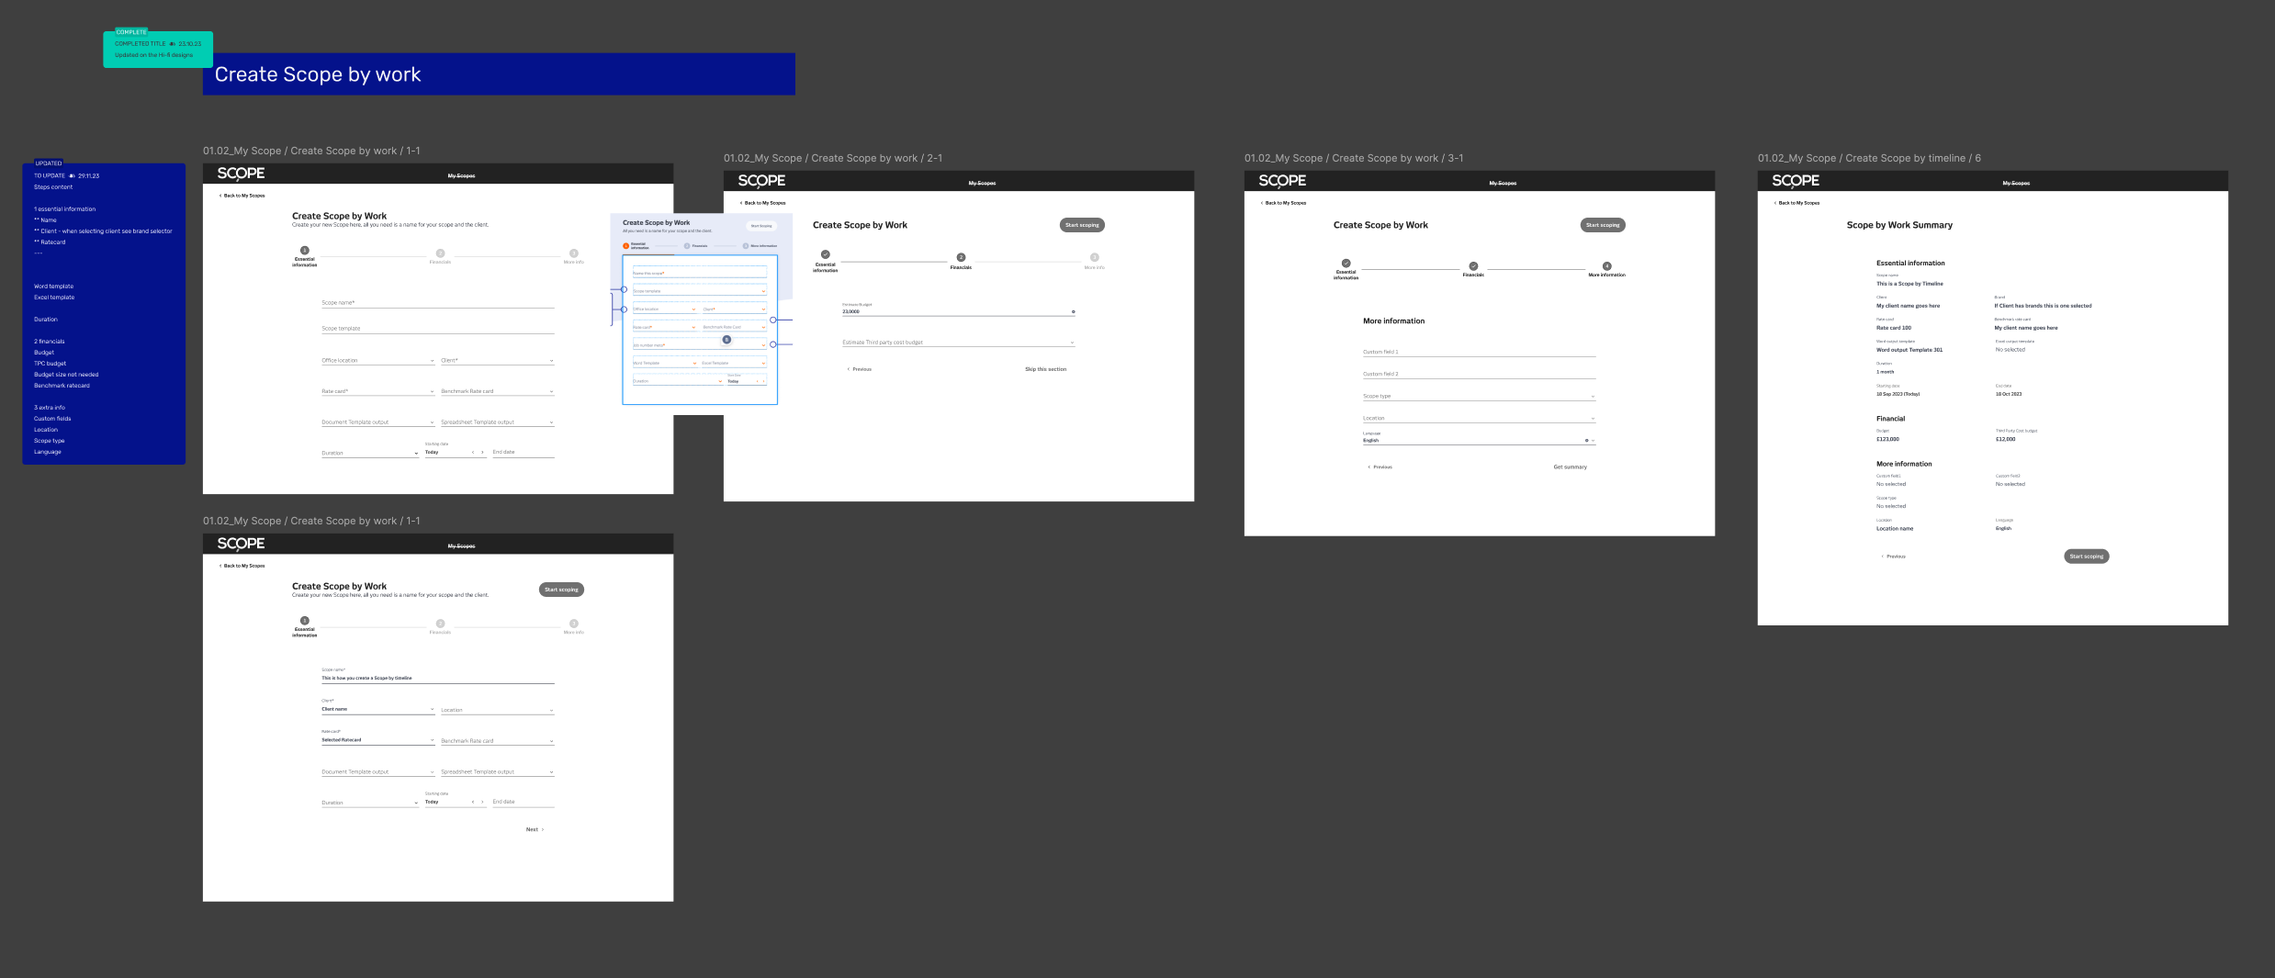Click the SCOPE logo in the 2-1 frame
This screenshot has width=2275, height=978.
coord(761,181)
